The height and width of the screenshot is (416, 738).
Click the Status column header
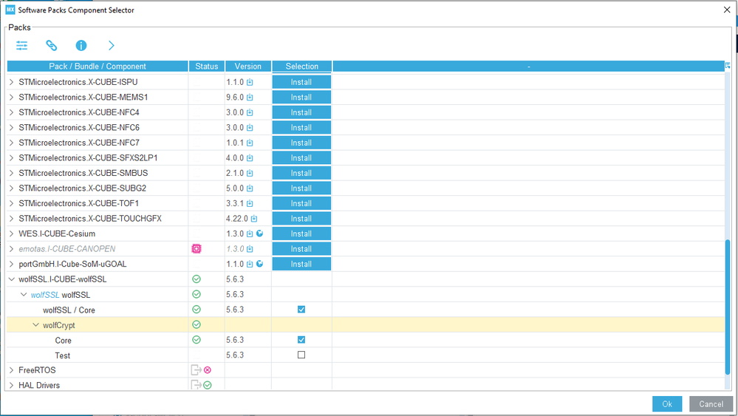[207, 67]
